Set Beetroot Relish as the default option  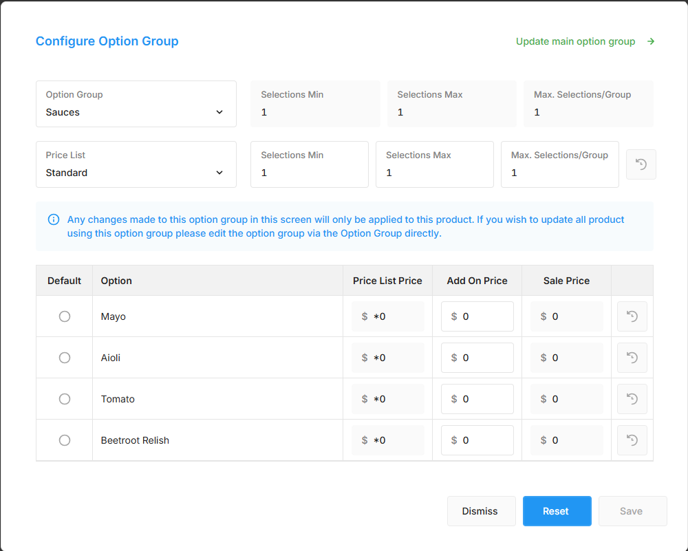click(x=65, y=440)
